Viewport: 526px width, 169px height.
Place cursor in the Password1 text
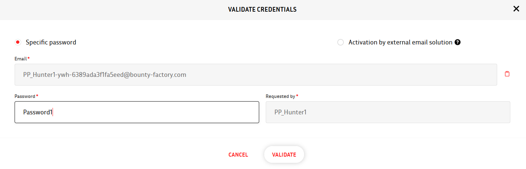click(x=38, y=112)
